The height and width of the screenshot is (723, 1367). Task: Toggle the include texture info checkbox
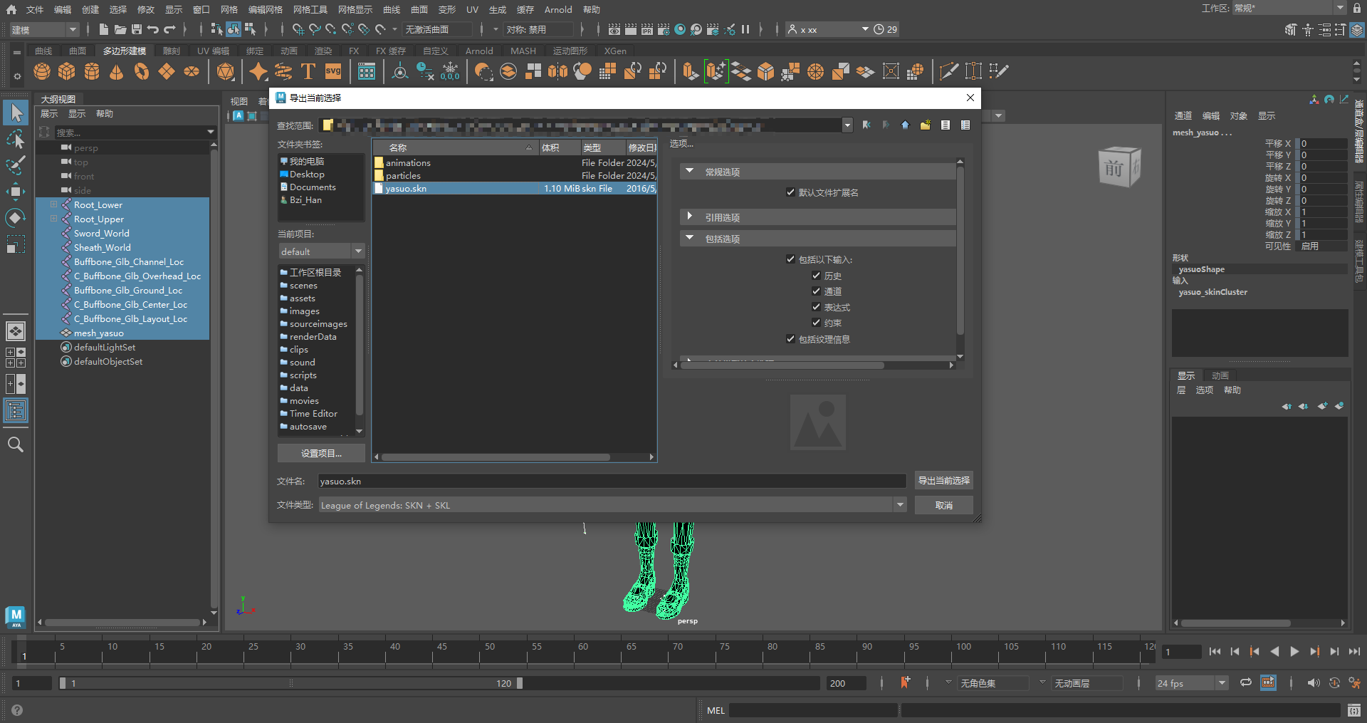[790, 339]
